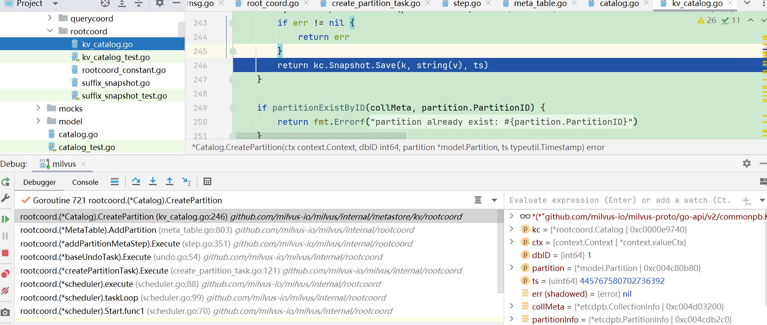Click the Step Out icon

point(170,182)
